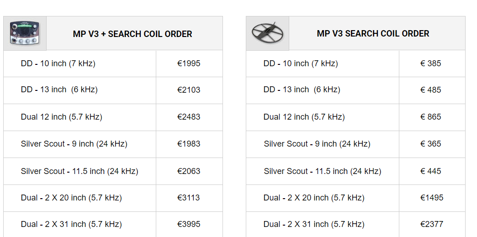
Task: Click the € 385 coil price
Action: (431, 63)
